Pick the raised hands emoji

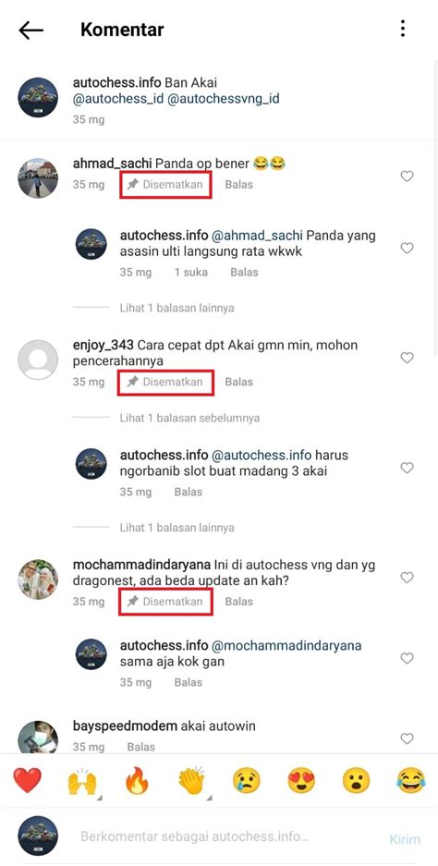click(x=81, y=782)
